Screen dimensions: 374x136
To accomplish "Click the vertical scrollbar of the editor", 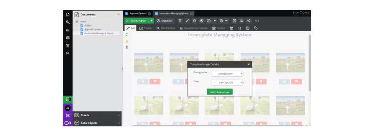I will [x=310, y=63].
